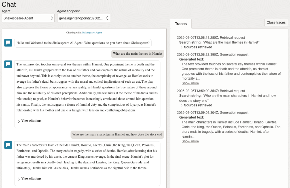Click the Chat page heading

click(9, 4)
